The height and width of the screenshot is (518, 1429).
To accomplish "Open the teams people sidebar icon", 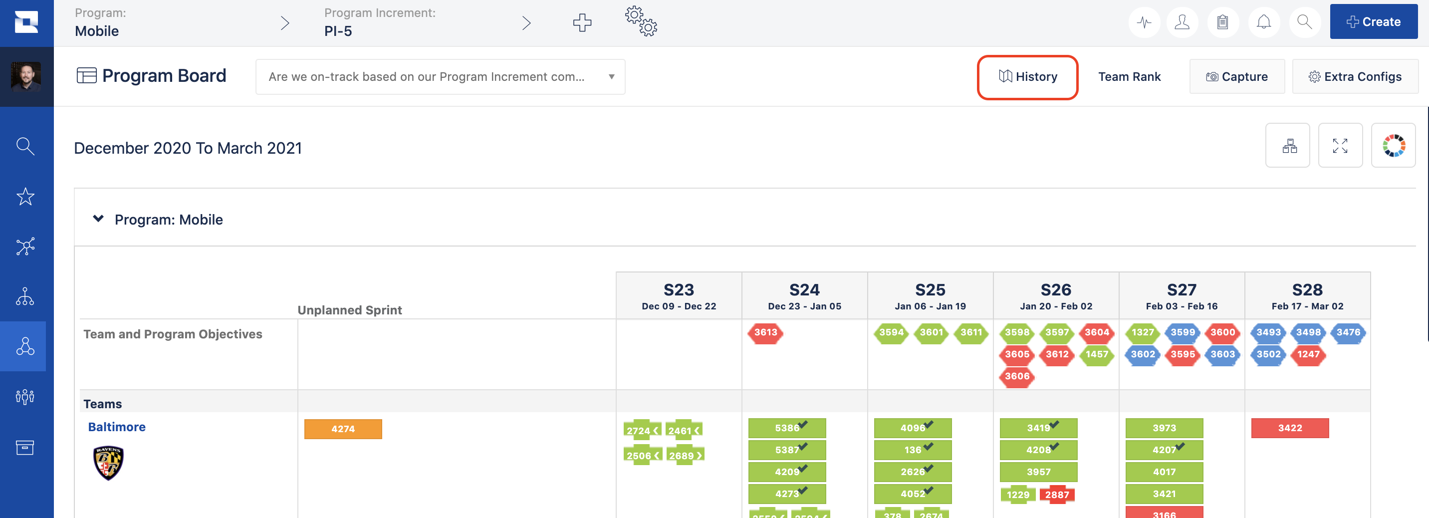I will [25, 397].
